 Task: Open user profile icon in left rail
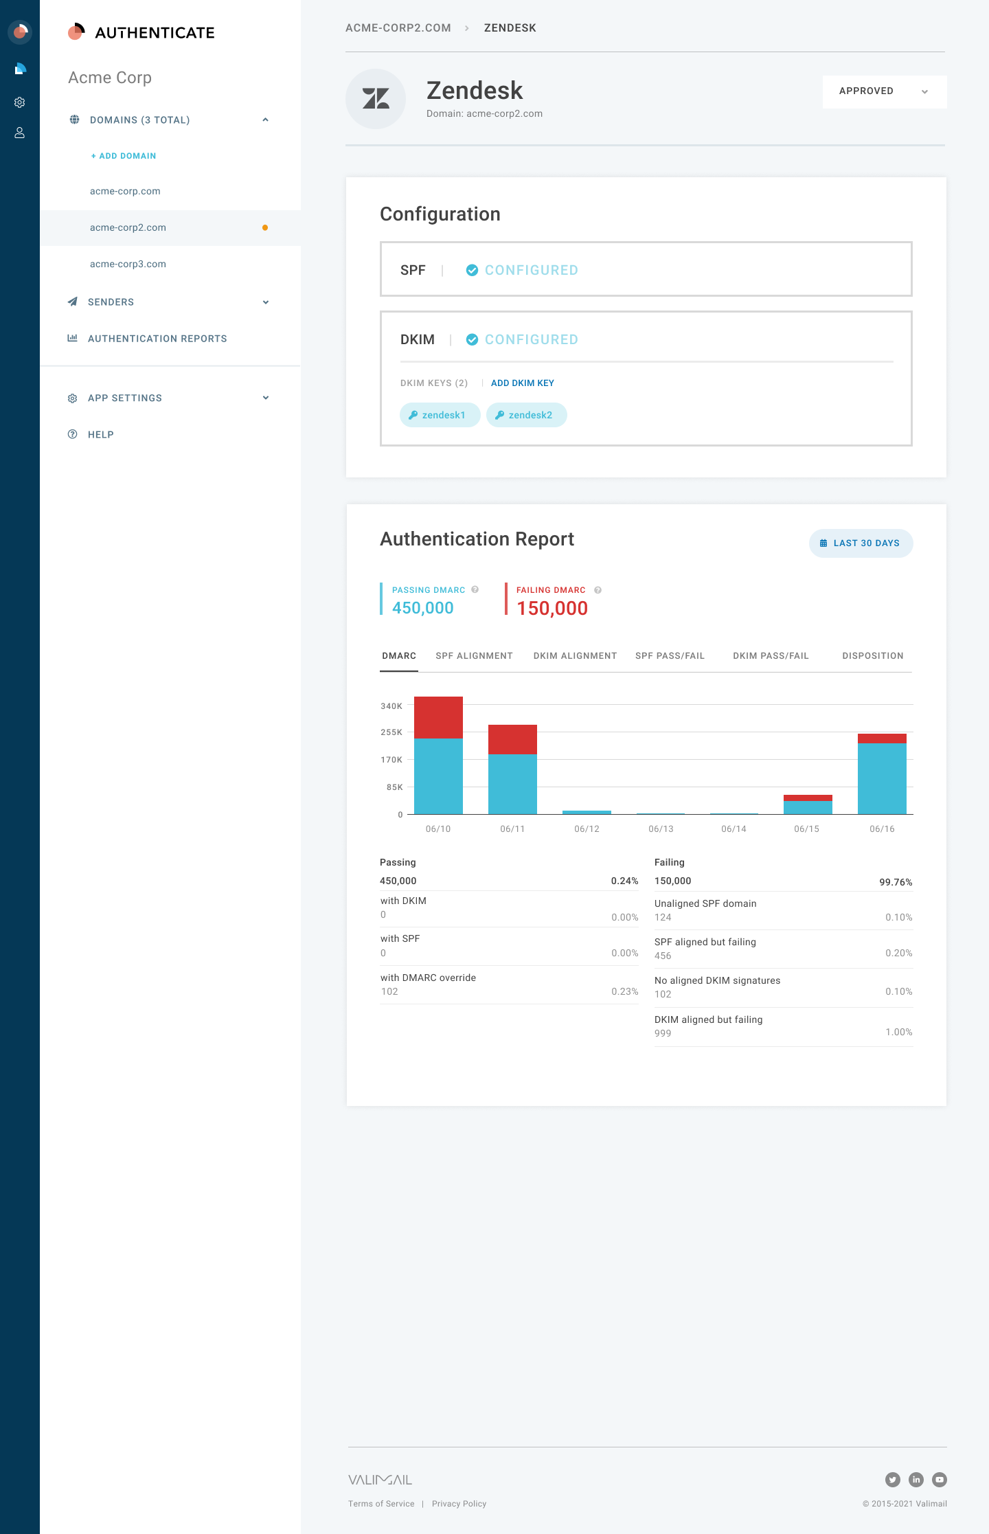[20, 133]
